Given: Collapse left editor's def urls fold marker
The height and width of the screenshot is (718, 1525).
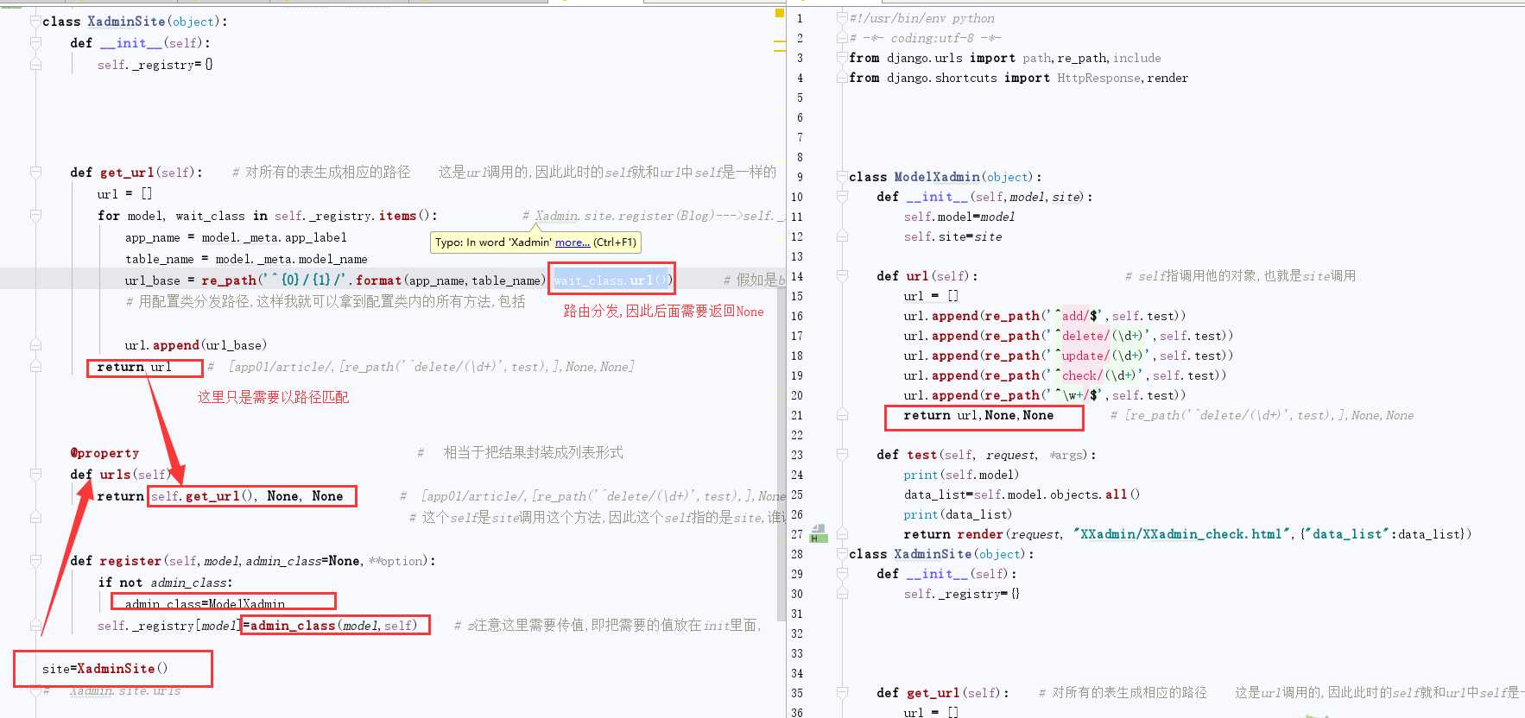Looking at the screenshot, I should pos(35,475).
